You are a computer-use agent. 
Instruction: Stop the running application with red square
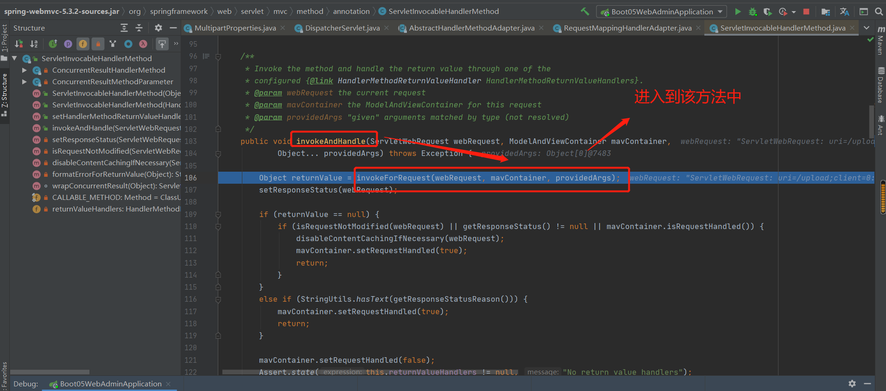tap(806, 12)
